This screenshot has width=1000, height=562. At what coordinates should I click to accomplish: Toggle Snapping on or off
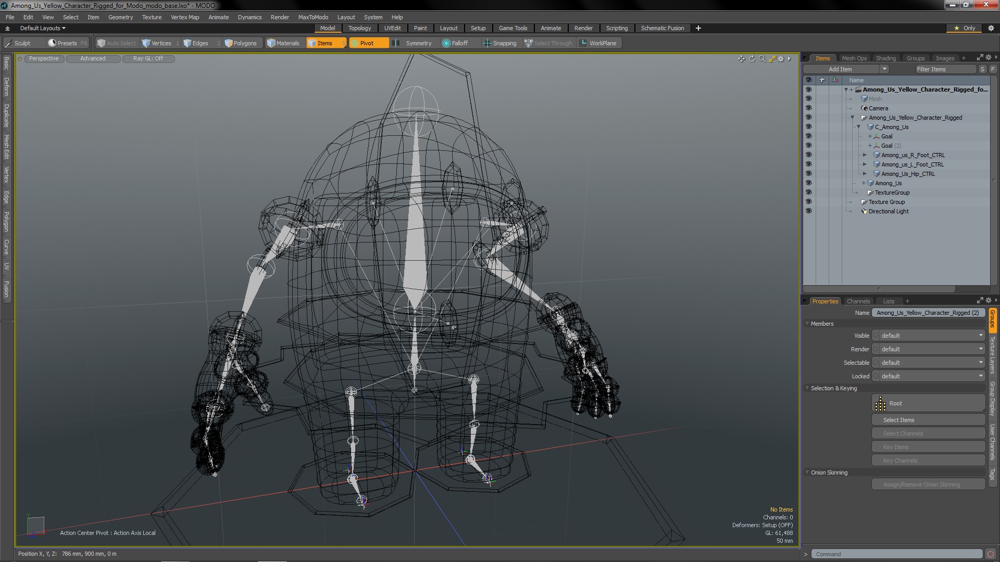500,43
